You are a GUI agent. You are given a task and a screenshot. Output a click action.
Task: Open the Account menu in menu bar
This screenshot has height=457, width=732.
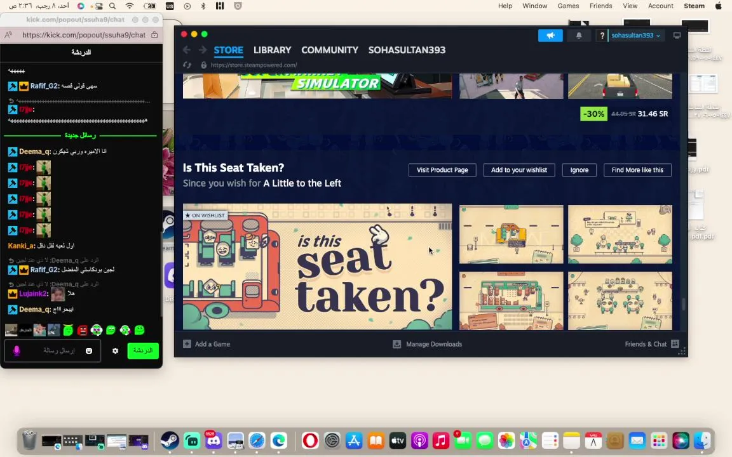pyautogui.click(x=661, y=6)
